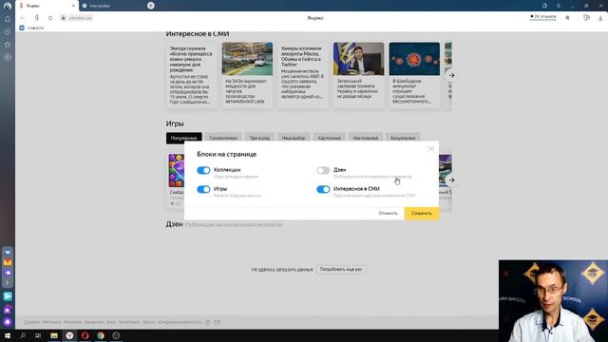The height and width of the screenshot is (342, 608).
Task: Open the Lada production news card
Action: pos(247,74)
